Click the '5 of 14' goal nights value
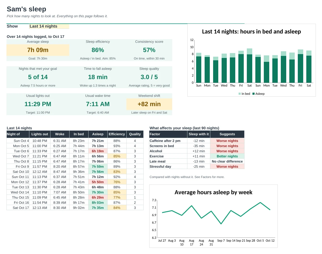Viewport: 322px width, 254px height. [x=38, y=77]
